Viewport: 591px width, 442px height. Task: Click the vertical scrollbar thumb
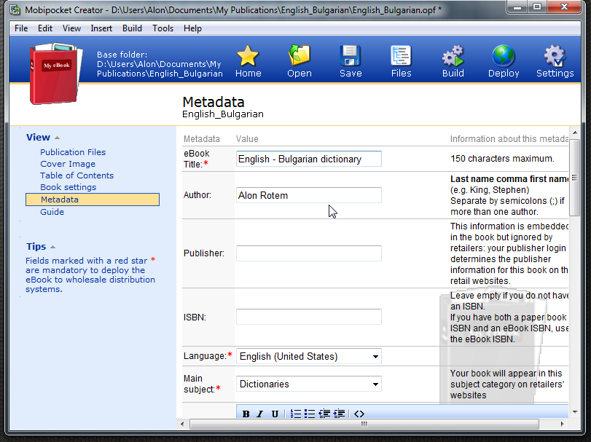[x=574, y=178]
